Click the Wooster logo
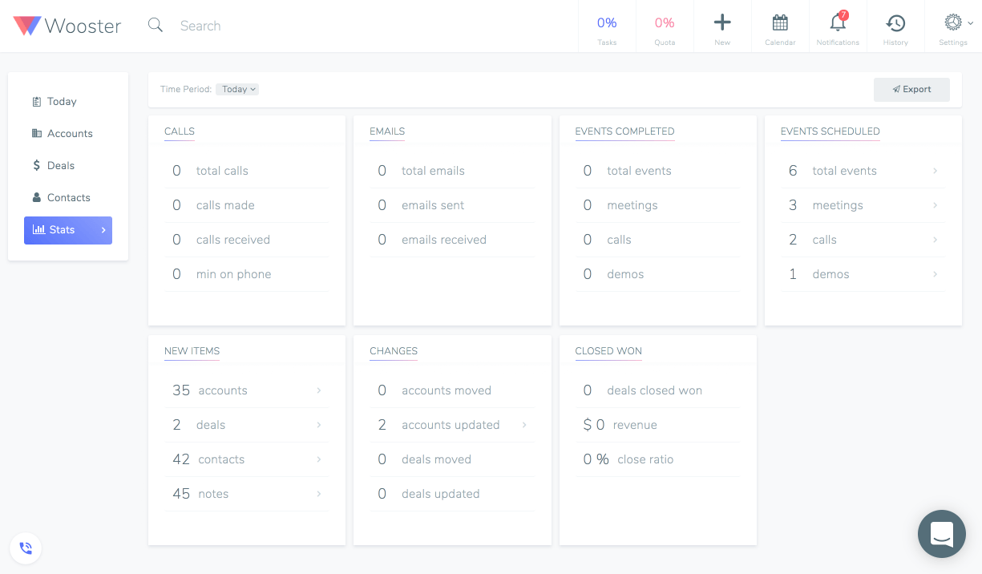The width and height of the screenshot is (982, 574). [x=67, y=26]
